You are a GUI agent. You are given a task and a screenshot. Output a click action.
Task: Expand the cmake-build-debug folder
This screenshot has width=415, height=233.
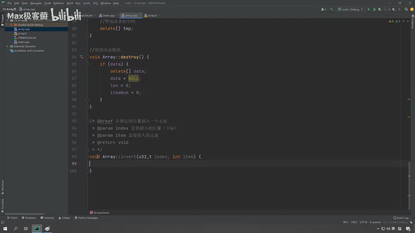pos(11,25)
